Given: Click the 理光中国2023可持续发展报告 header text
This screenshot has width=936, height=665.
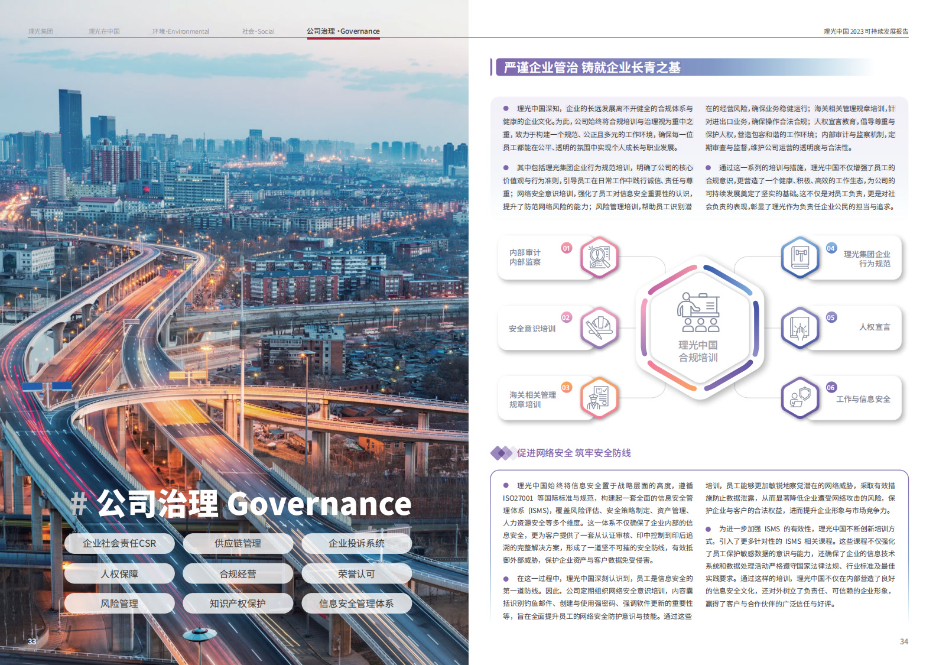Looking at the screenshot, I should [866, 31].
